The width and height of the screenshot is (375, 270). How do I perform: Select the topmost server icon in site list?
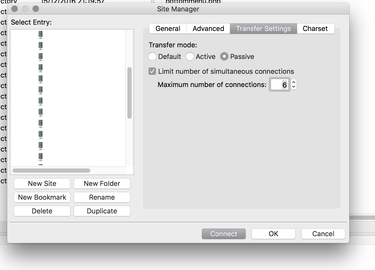pos(41,34)
